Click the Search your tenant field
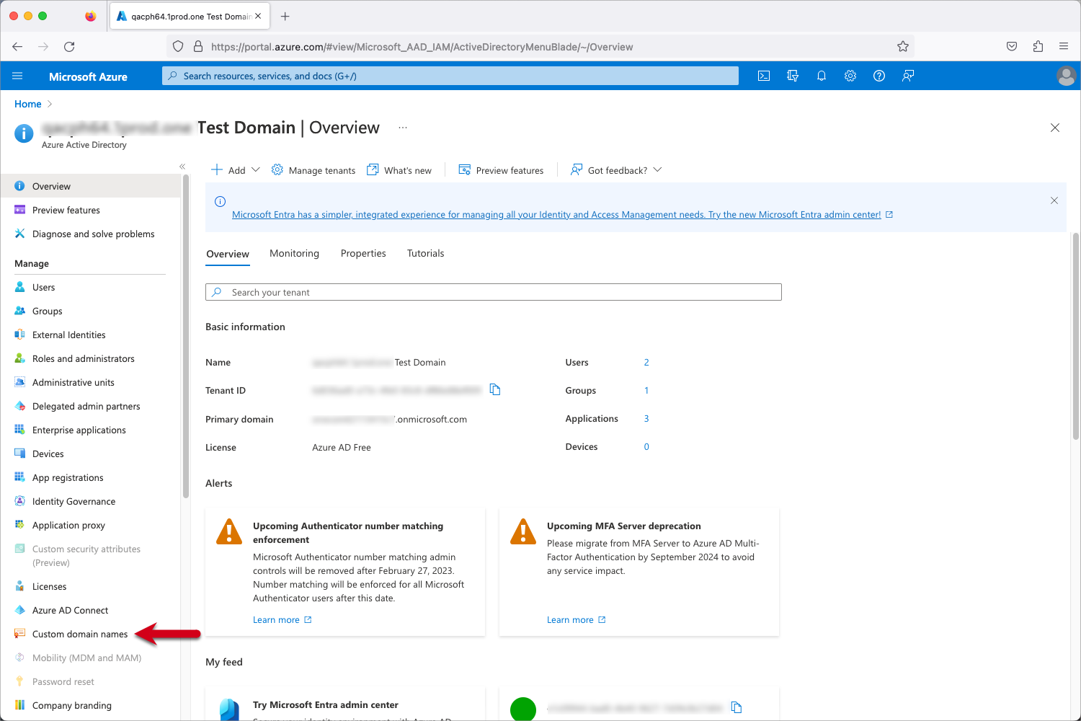Viewport: 1081px width, 721px height. pyautogui.click(x=494, y=292)
